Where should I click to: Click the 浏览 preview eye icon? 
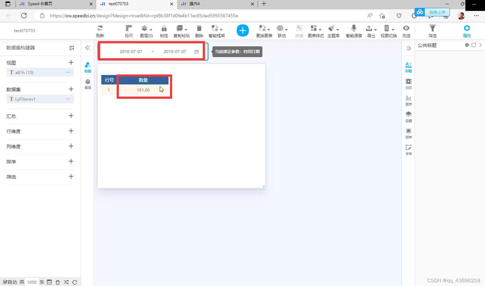(406, 28)
